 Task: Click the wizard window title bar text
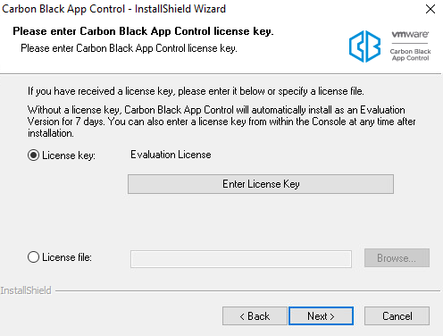[113, 9]
